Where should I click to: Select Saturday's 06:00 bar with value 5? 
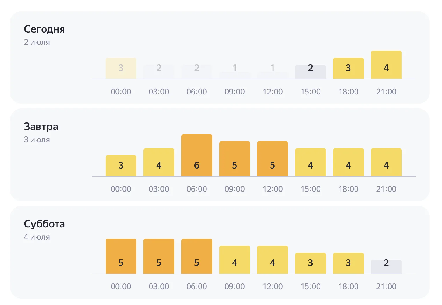pos(197,256)
